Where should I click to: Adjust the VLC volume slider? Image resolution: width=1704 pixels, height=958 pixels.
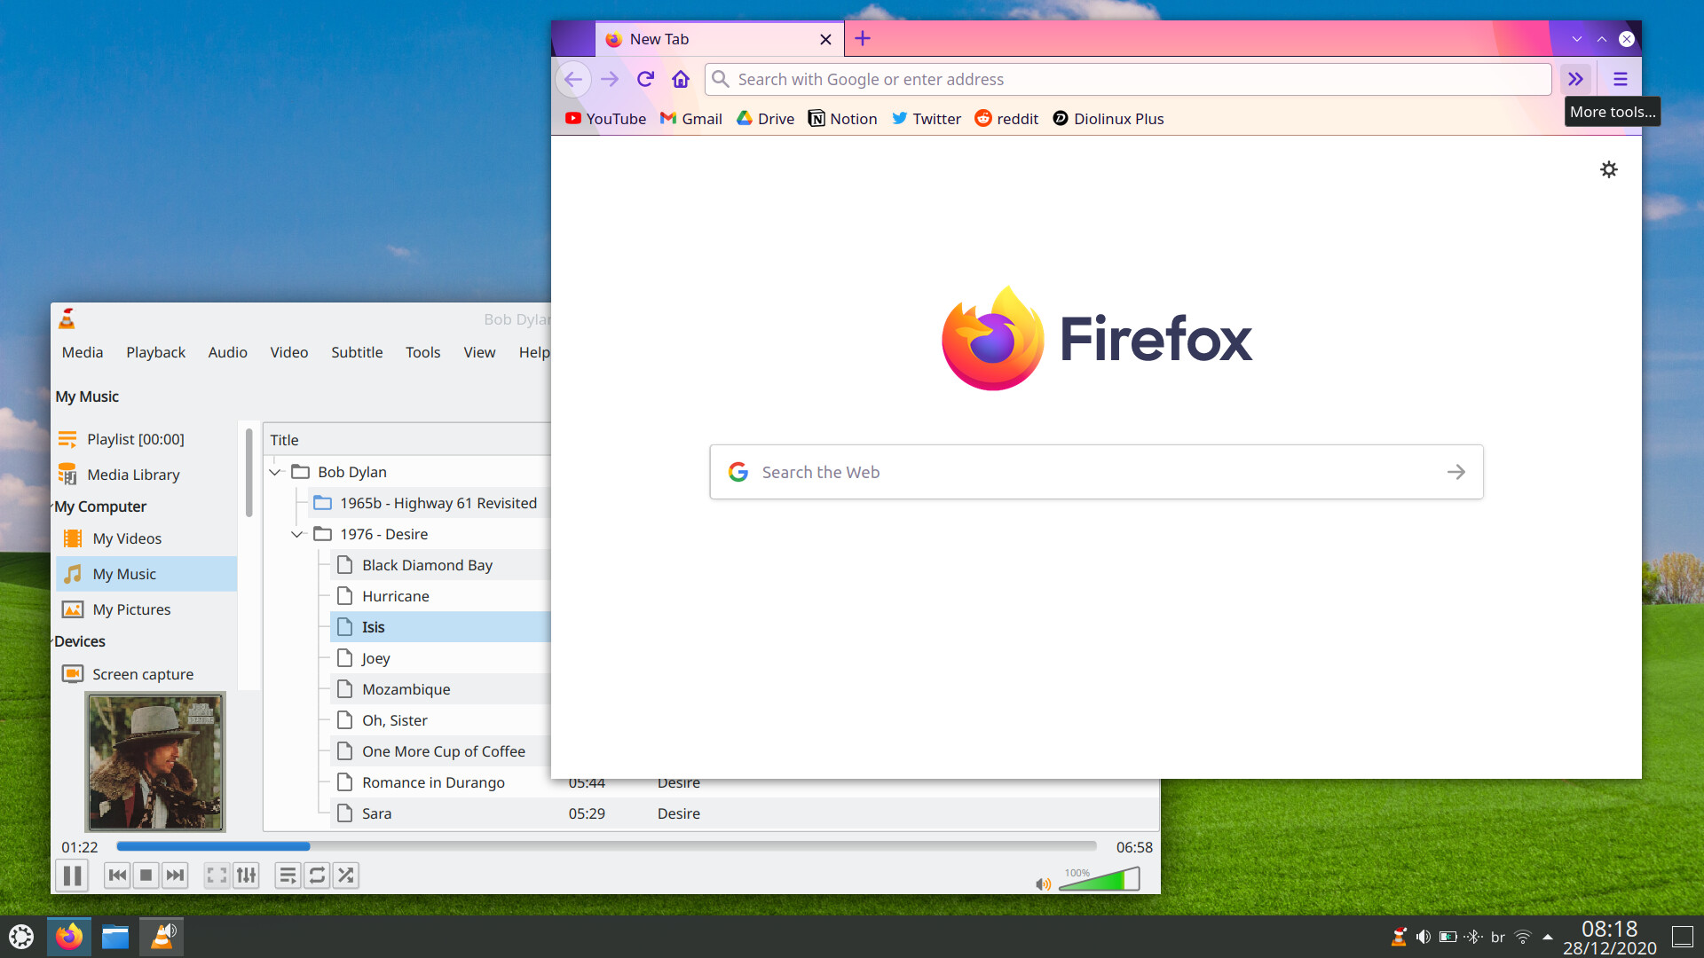point(1099,880)
